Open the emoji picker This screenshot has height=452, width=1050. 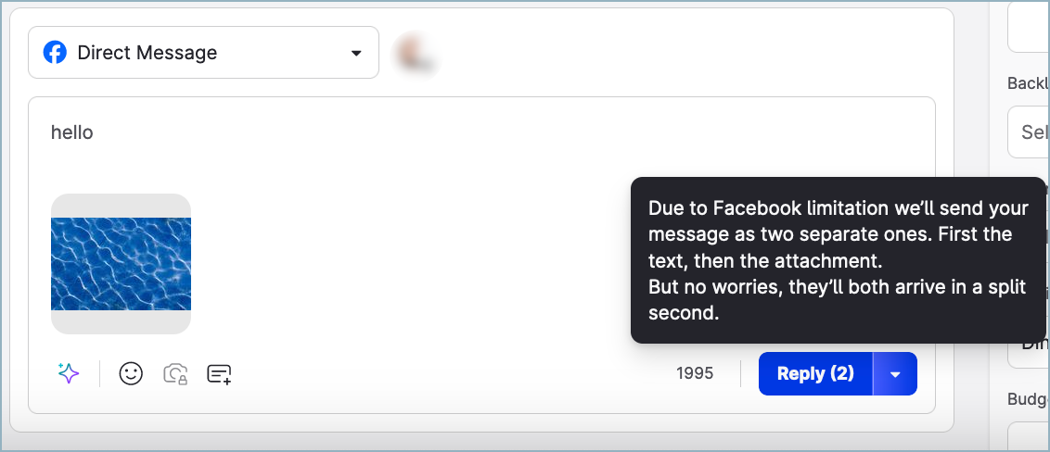(x=131, y=373)
